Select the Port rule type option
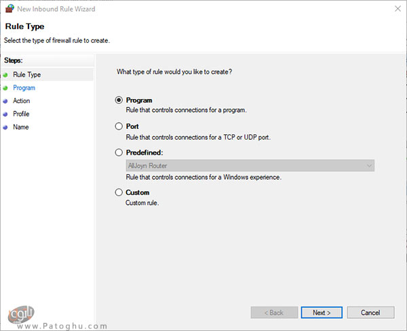Screen dimensions: 407x331 pos(119,126)
